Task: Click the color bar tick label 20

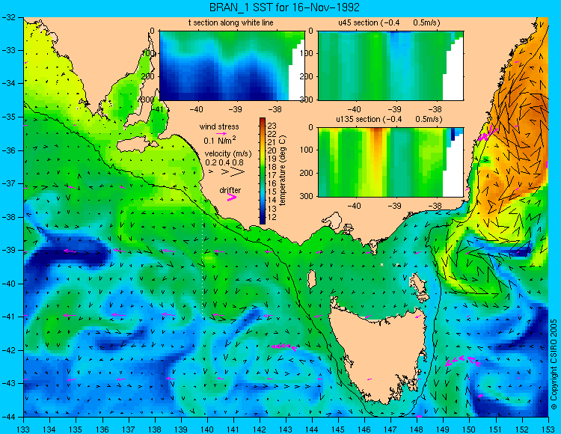Action: click(x=272, y=150)
